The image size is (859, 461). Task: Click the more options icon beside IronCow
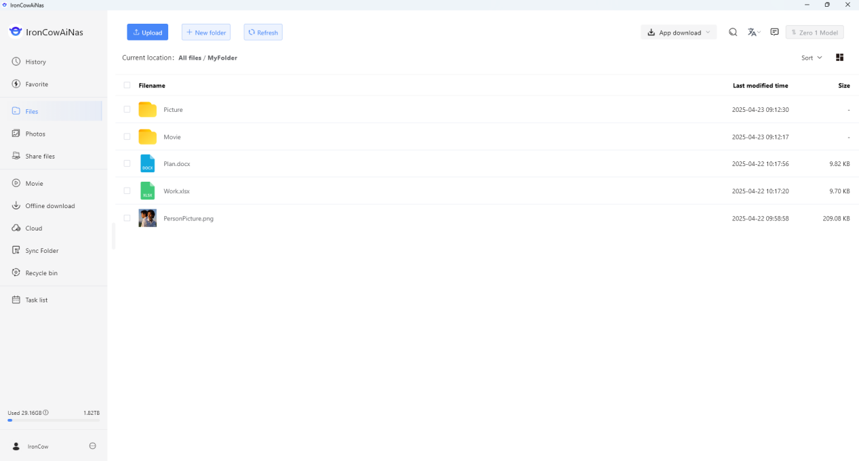(x=93, y=446)
